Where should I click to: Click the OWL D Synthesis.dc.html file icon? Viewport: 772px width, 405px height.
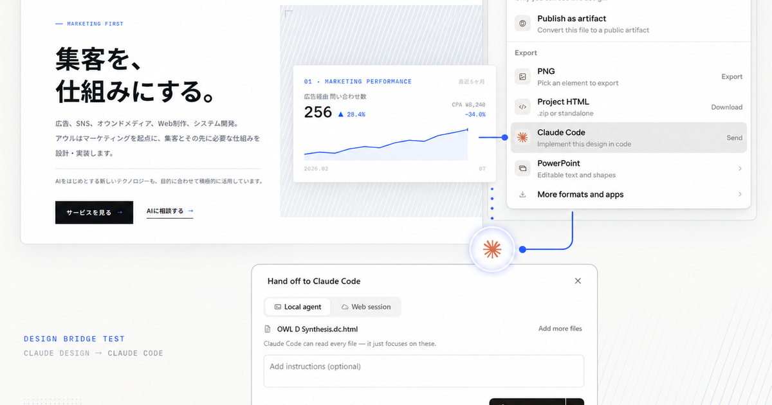point(268,329)
